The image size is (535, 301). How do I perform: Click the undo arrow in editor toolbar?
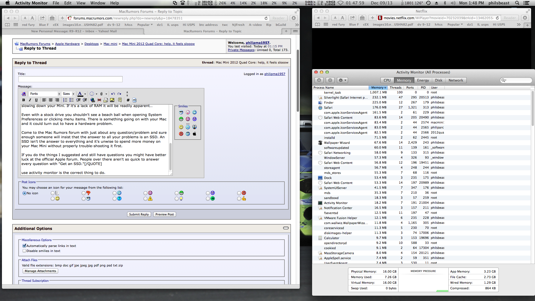pos(113,94)
